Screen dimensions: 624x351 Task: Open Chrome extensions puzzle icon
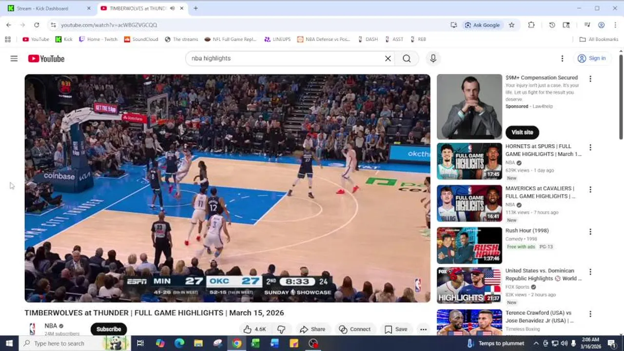pos(531,25)
